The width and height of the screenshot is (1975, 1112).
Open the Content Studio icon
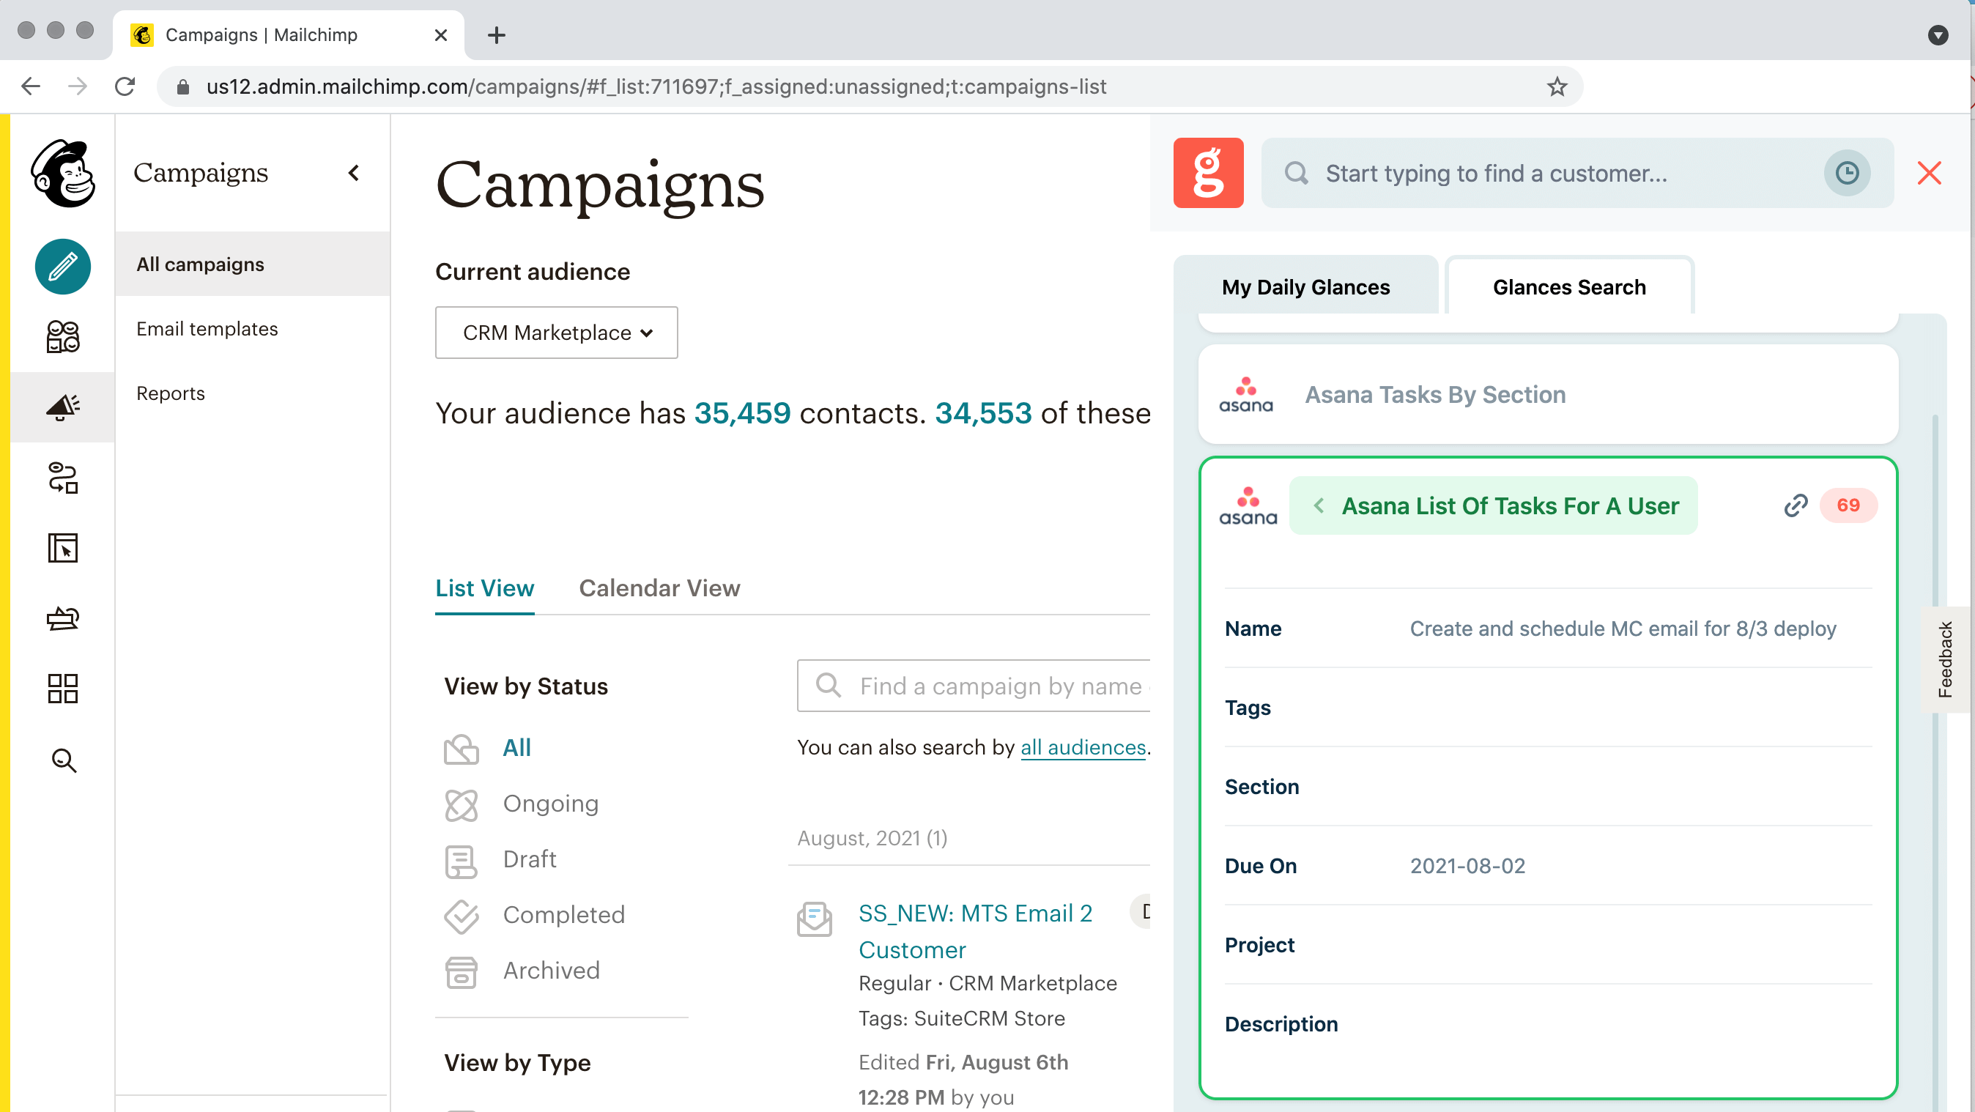pos(63,618)
